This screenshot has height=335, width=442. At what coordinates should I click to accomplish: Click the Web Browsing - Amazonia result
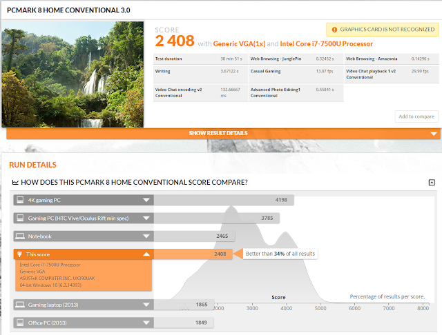click(x=392, y=59)
